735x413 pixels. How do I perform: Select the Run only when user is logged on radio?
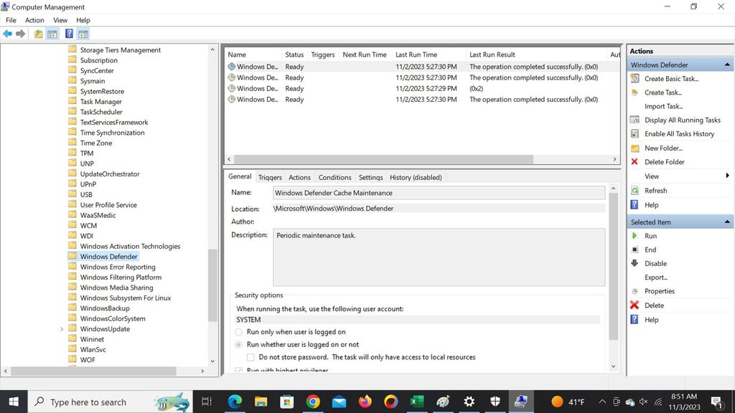238,332
